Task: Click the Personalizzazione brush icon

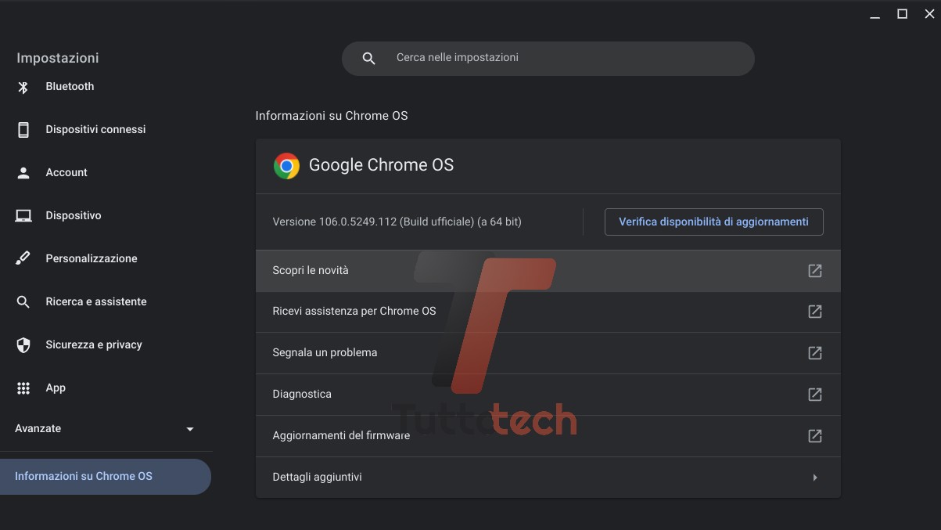Action: 23,258
